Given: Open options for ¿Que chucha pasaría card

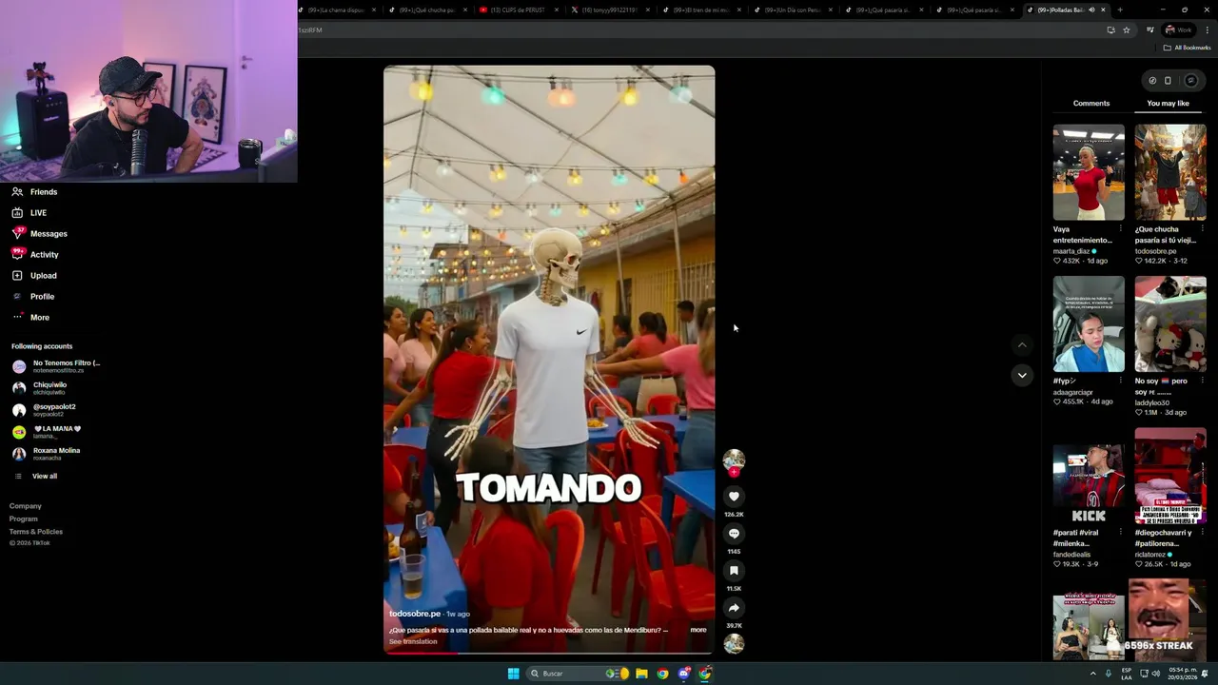Looking at the screenshot, I should (x=1202, y=229).
